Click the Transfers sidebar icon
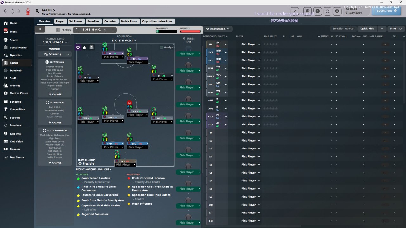 click(5, 125)
